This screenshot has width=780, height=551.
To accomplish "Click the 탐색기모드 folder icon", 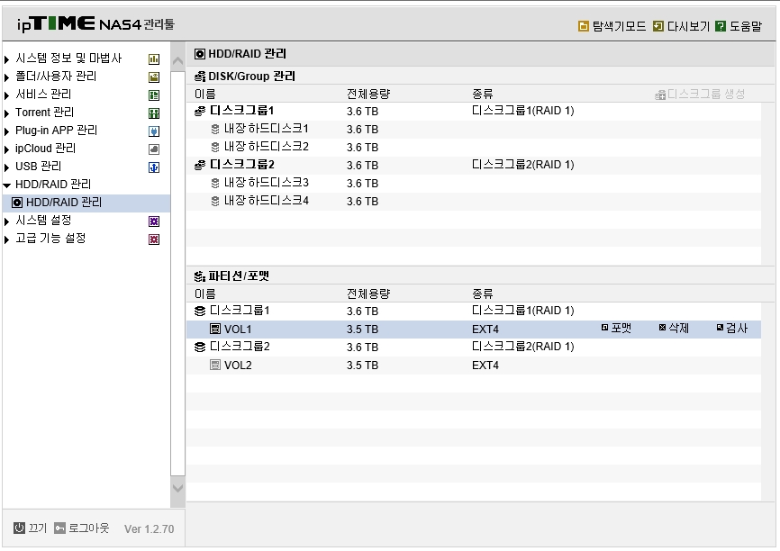I will click(584, 26).
